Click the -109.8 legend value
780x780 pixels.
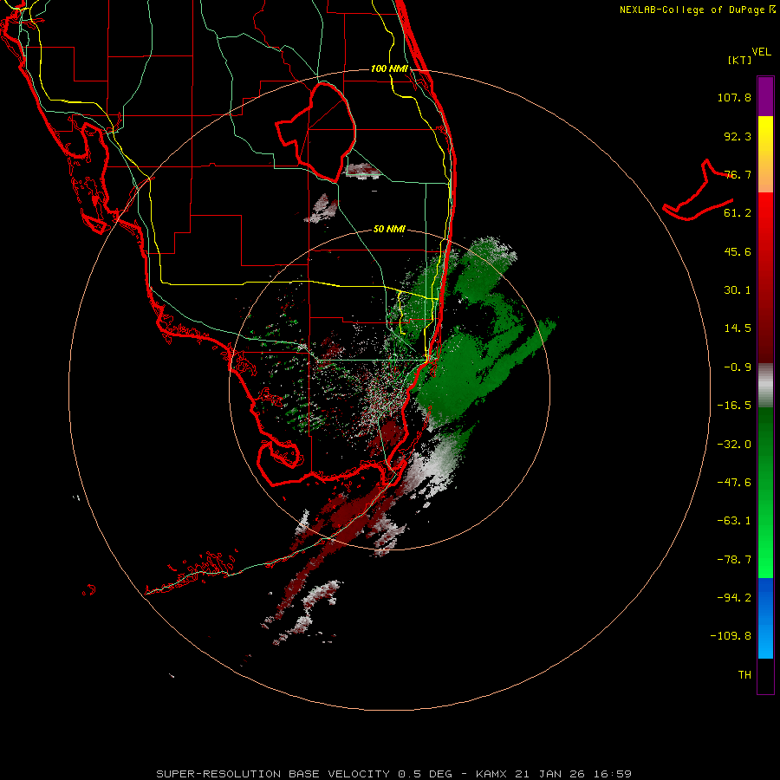tap(731, 636)
